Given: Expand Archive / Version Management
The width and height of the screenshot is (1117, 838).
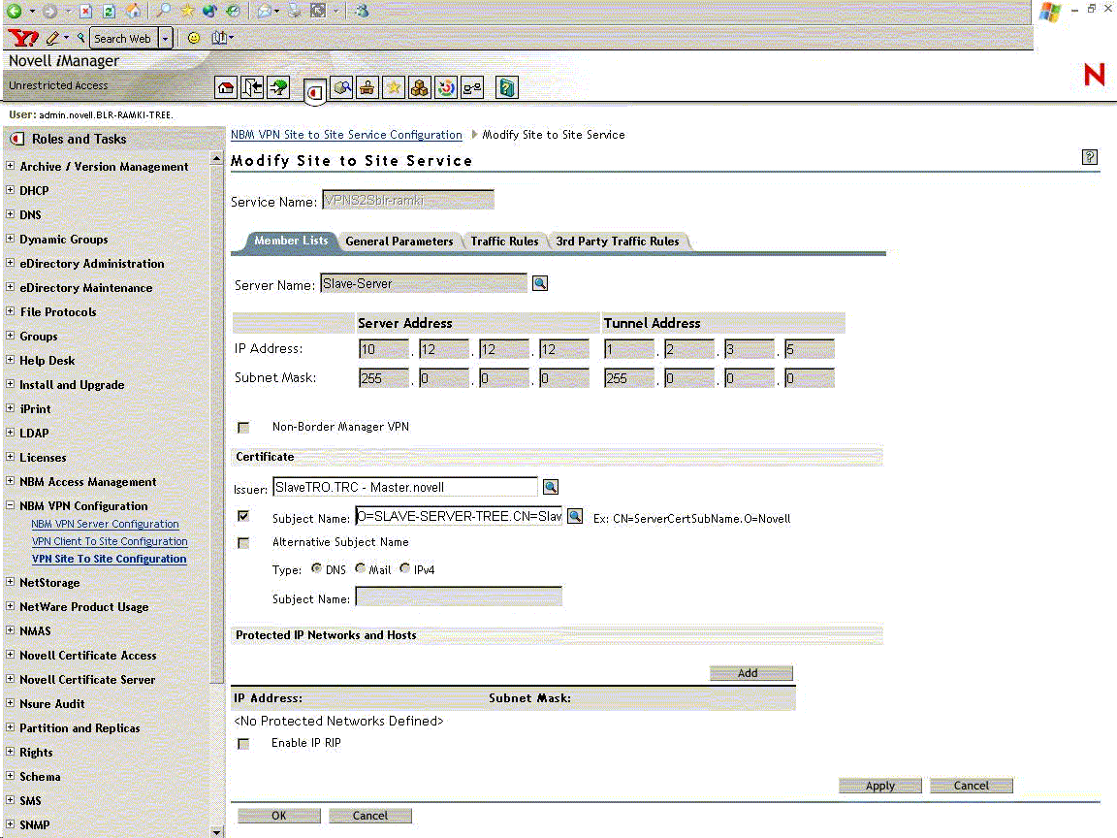Looking at the screenshot, I should [x=10, y=165].
